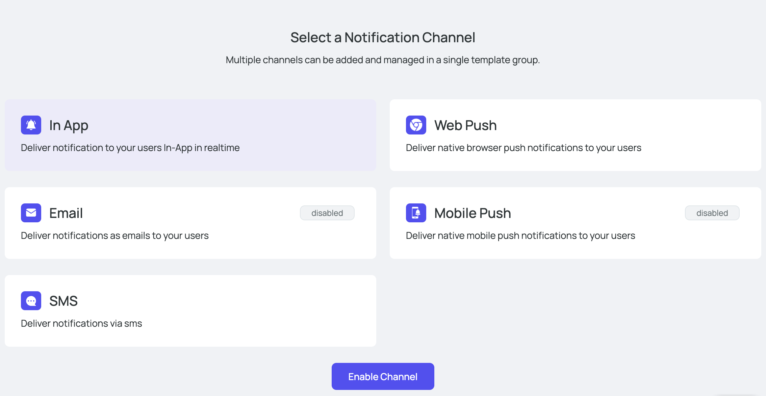Click the Web Push title text

[465, 125]
